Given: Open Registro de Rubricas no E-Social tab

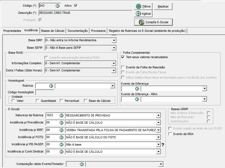Looking at the screenshot, I should [147, 31].
